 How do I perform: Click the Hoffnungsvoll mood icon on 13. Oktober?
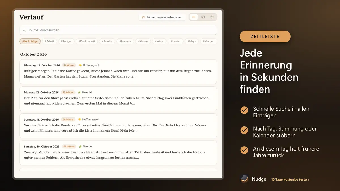point(80,65)
